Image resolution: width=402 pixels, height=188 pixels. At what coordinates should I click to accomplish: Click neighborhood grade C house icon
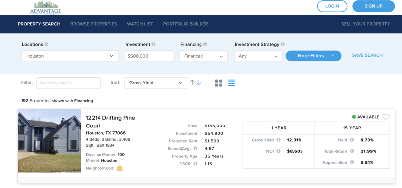119,168
